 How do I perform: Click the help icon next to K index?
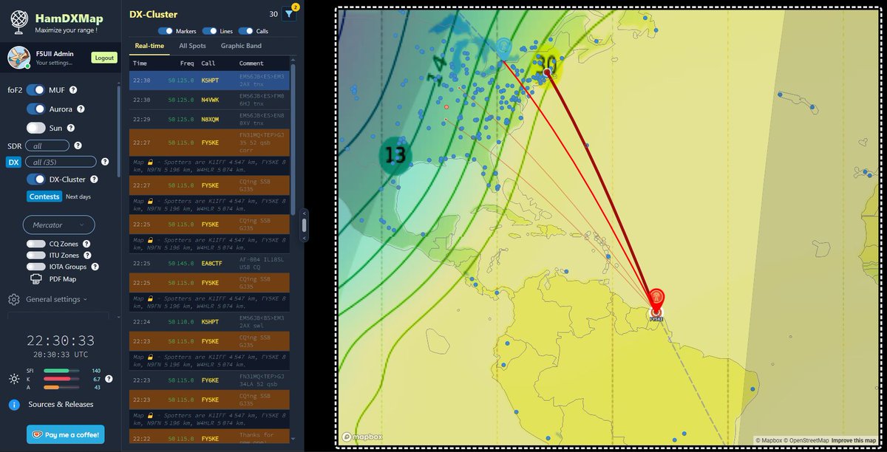[x=109, y=379]
